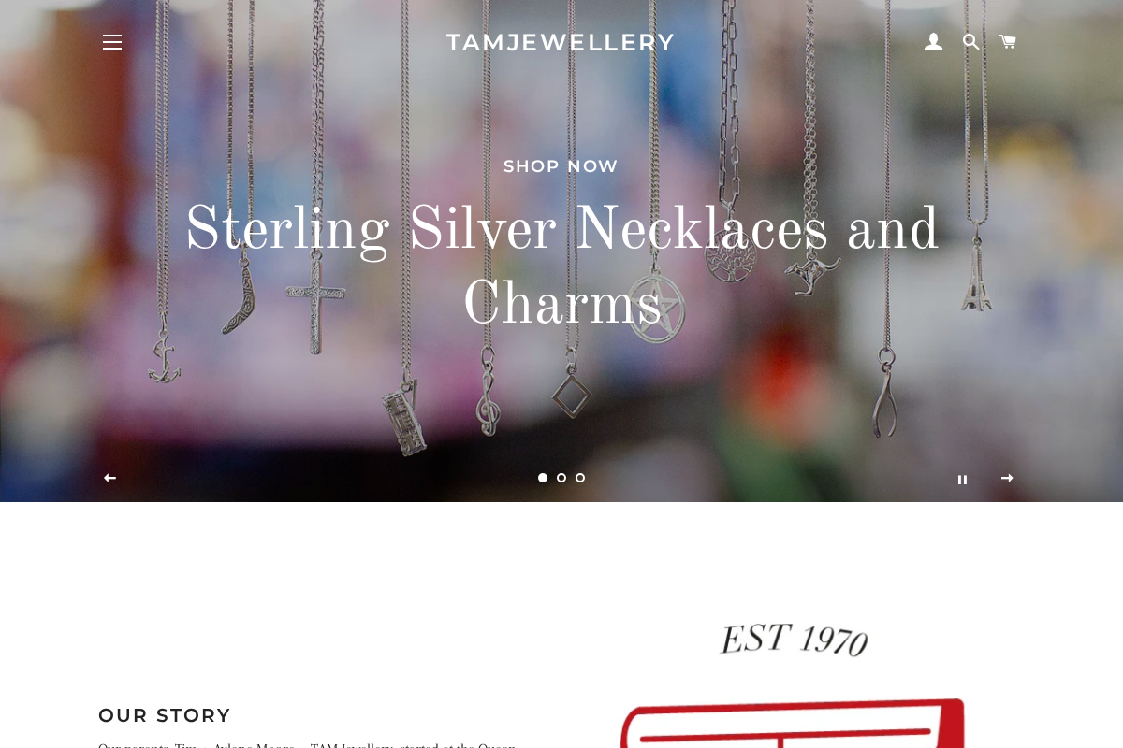Open the site navigation hamburger menu
This screenshot has height=748, width=1123.
coord(112,42)
